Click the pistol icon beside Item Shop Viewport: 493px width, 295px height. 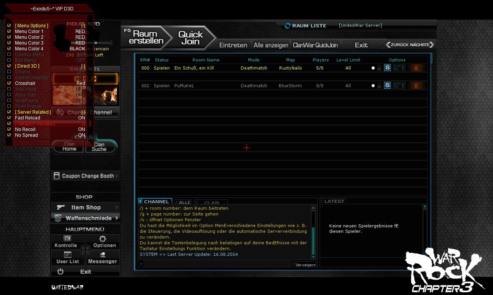click(x=60, y=207)
